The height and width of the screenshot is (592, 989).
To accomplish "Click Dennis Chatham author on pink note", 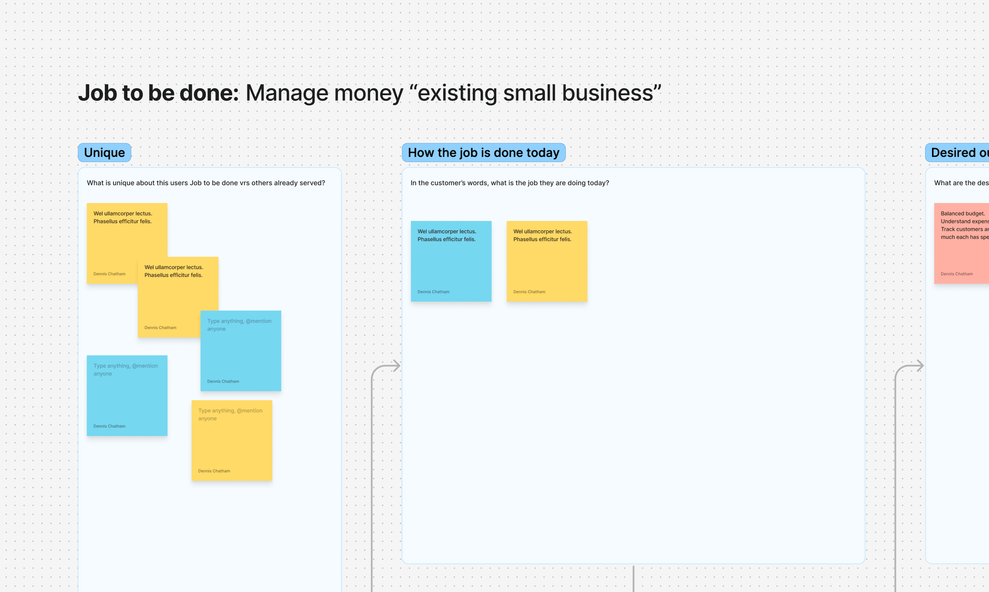I will pos(956,274).
